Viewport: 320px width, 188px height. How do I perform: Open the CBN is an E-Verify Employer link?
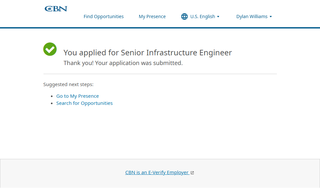(x=157, y=172)
